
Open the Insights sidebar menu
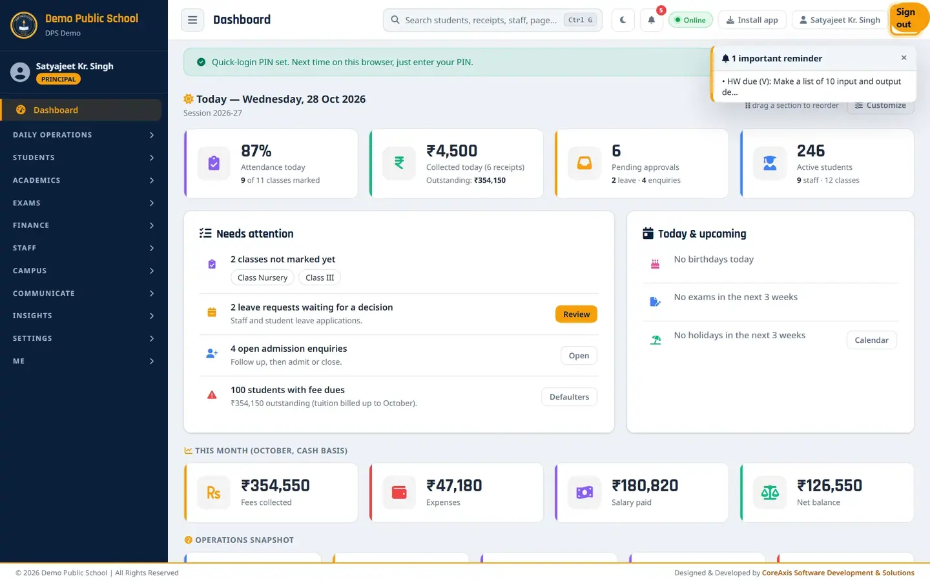click(x=84, y=316)
